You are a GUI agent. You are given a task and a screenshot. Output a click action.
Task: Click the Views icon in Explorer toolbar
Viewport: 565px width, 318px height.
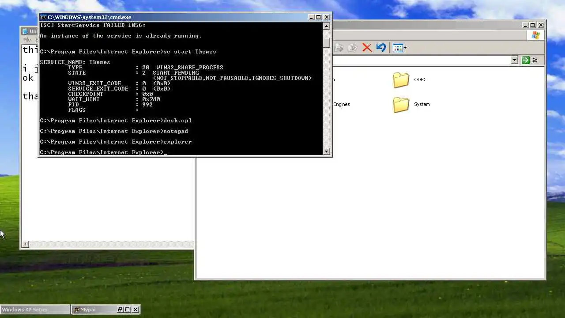click(398, 48)
